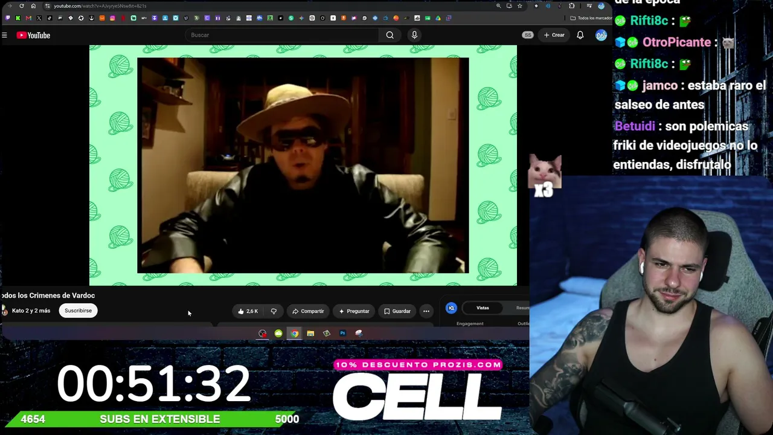The image size is (773, 435).
Task: Click the YouTube search magnifier button
Action: click(x=390, y=35)
